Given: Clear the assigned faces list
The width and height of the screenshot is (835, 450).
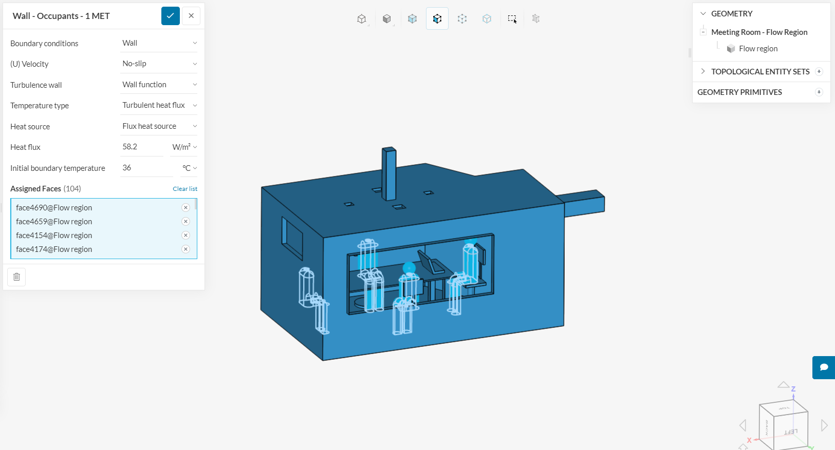Looking at the screenshot, I should (185, 189).
